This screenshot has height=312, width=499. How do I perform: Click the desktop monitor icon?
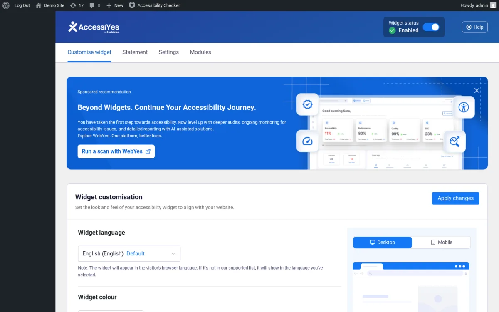[373, 243]
